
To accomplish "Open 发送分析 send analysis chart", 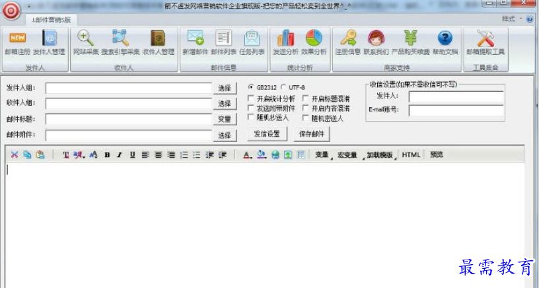I will pyautogui.click(x=285, y=43).
